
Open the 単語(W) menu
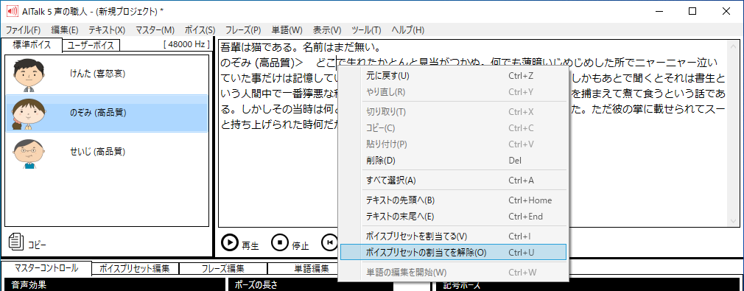287,30
